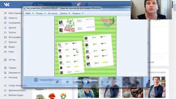Click the camera icon beside Фотографии
Screen dimensions: 176x99
[x=5, y=37]
